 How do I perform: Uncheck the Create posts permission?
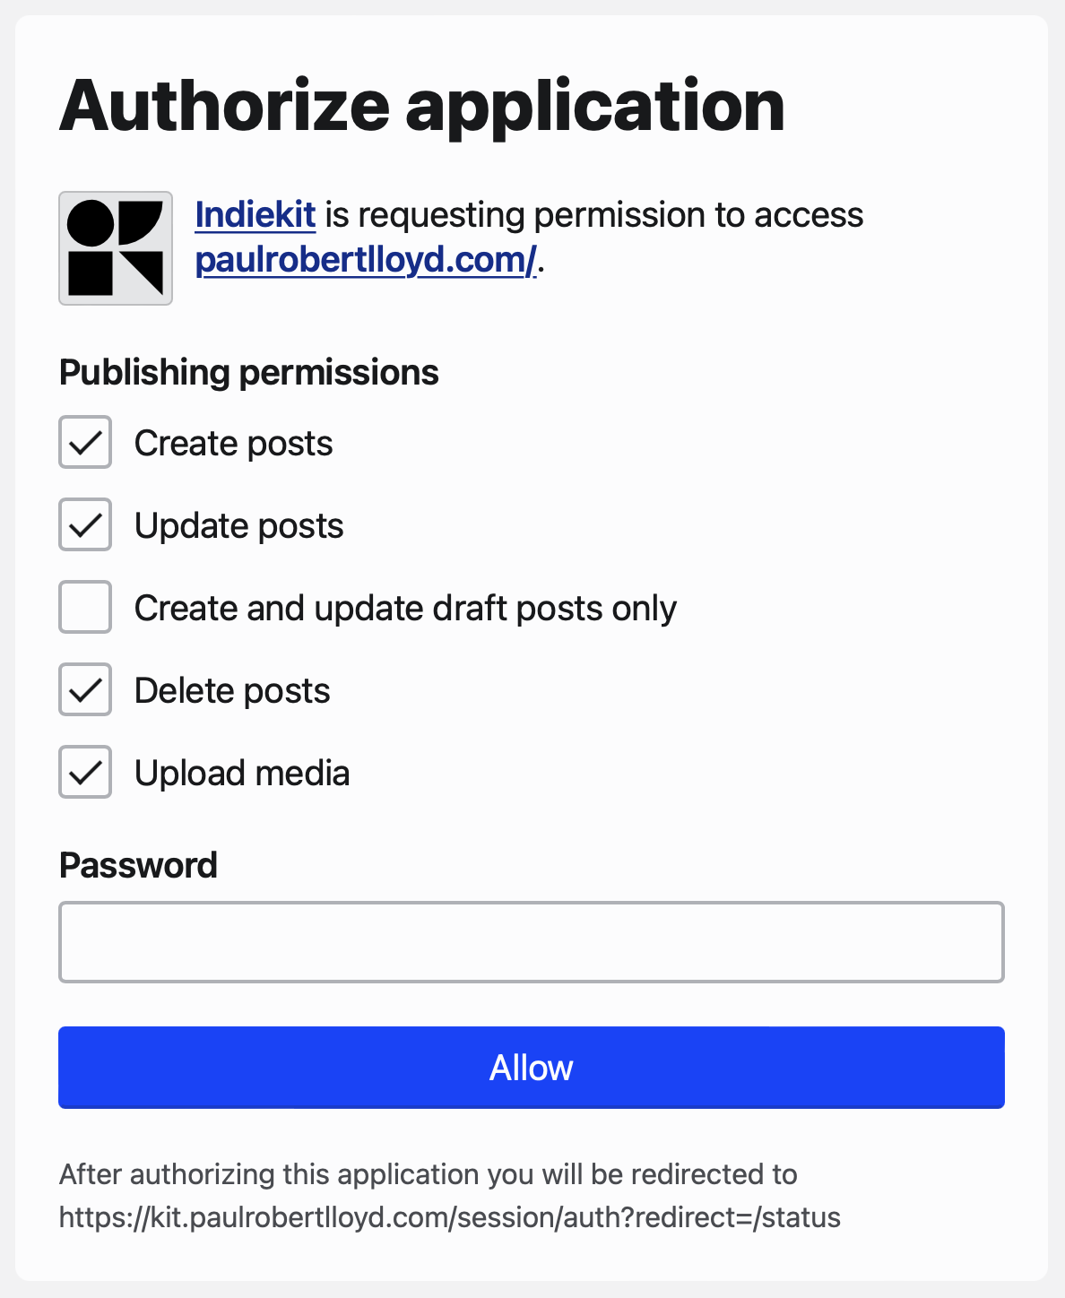click(x=84, y=442)
